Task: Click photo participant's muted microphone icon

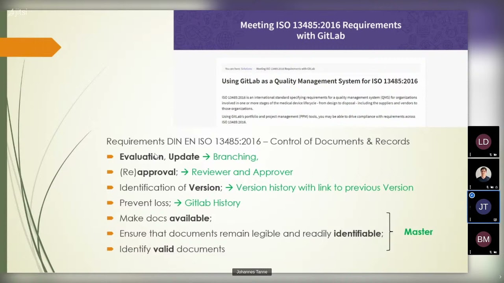Action: click(487, 187)
